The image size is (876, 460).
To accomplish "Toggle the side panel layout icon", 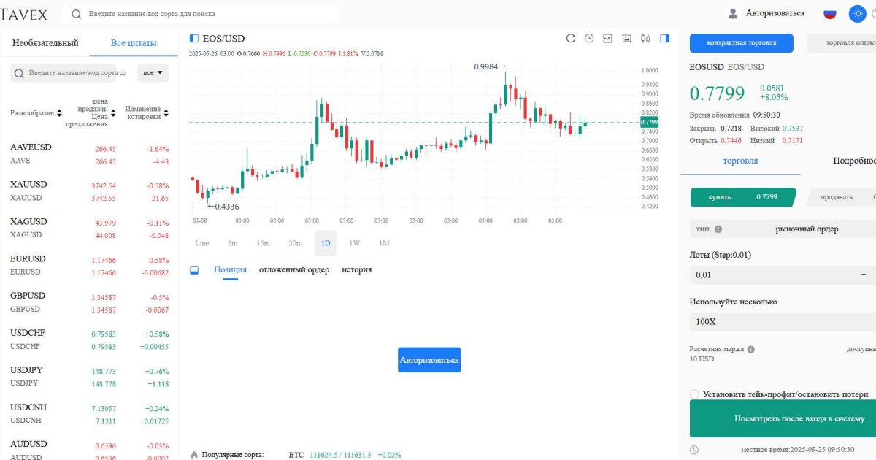I will click(664, 38).
